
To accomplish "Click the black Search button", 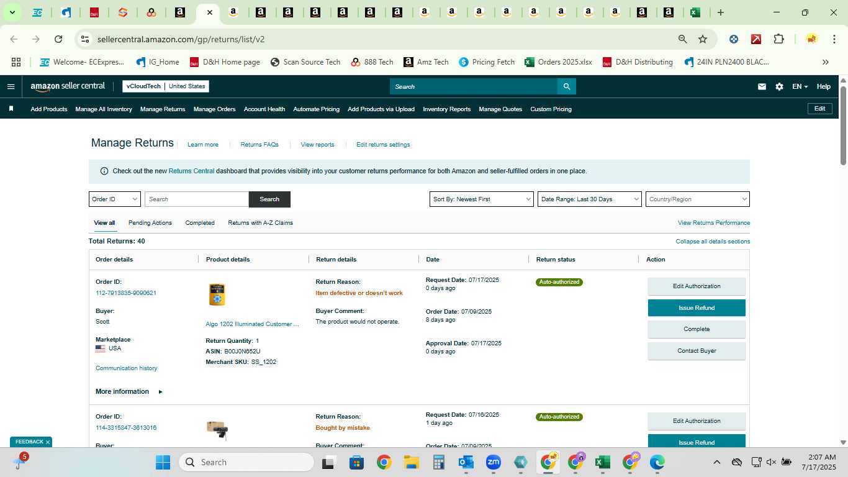I will tap(269, 199).
